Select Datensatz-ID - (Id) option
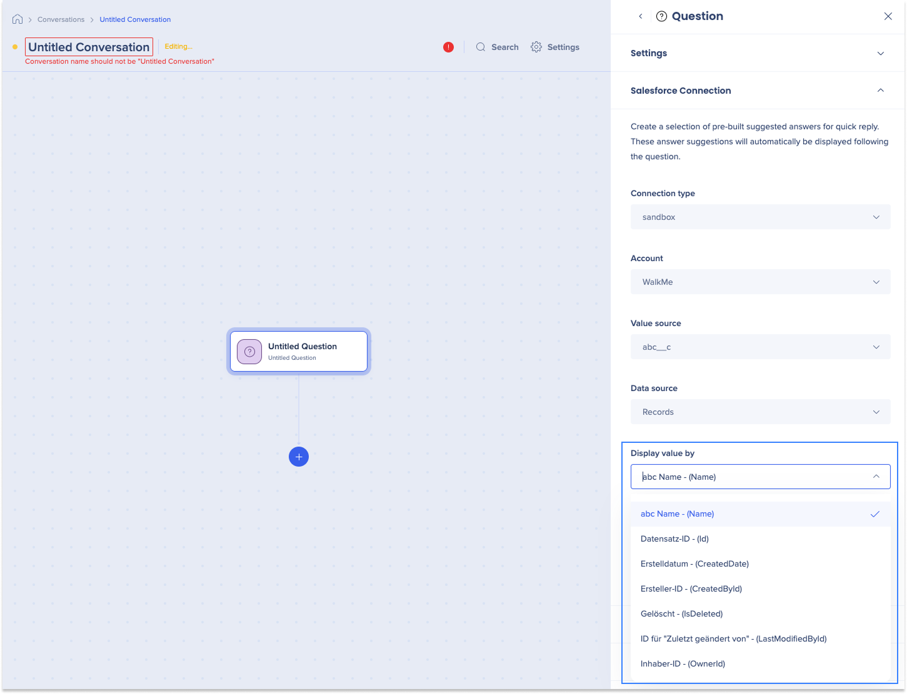The height and width of the screenshot is (694, 907). tap(674, 538)
